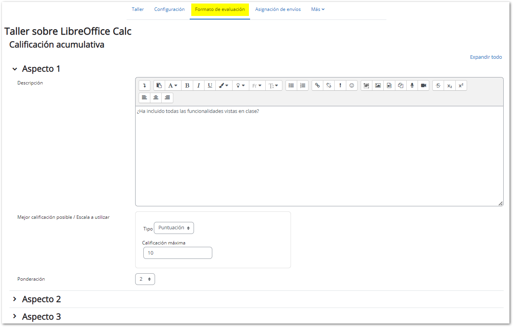Viewport: 513px width, 327px height.
Task: Open the text color brush dropdown
Action: [x=224, y=86]
